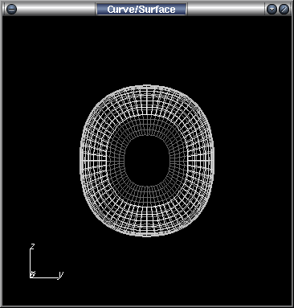Image resolution: width=294 pixels, height=308 pixels.
Task: Click the dim inner ring above the torus hole
Action: pyautogui.click(x=147, y=125)
